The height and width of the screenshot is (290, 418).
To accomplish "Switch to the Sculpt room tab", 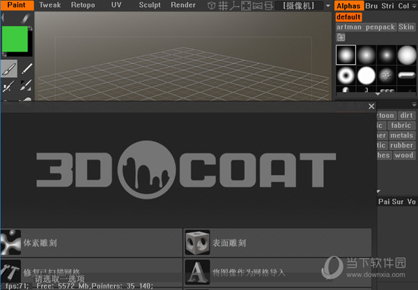I will click(x=150, y=5).
